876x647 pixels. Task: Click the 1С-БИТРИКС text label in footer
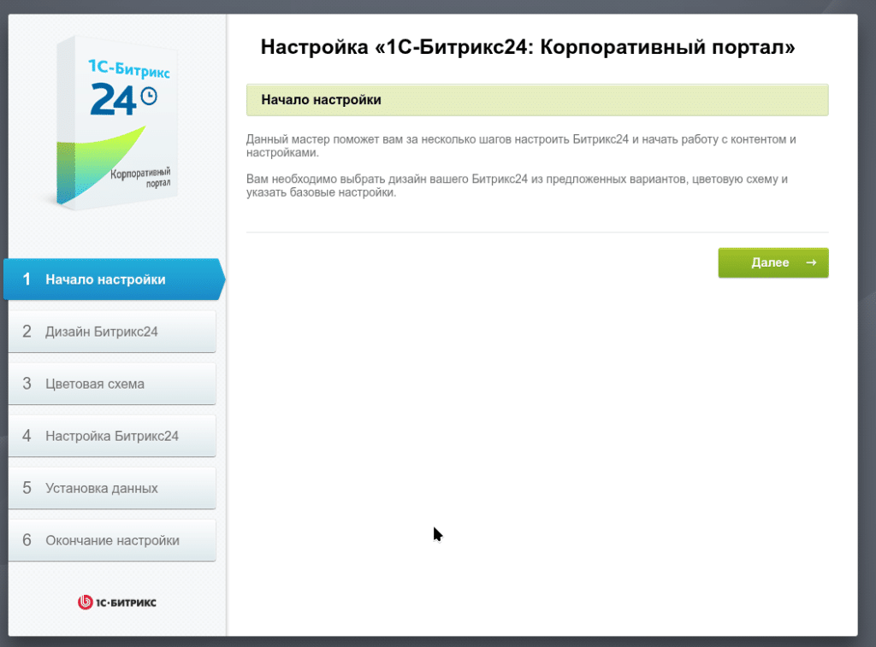pos(124,602)
